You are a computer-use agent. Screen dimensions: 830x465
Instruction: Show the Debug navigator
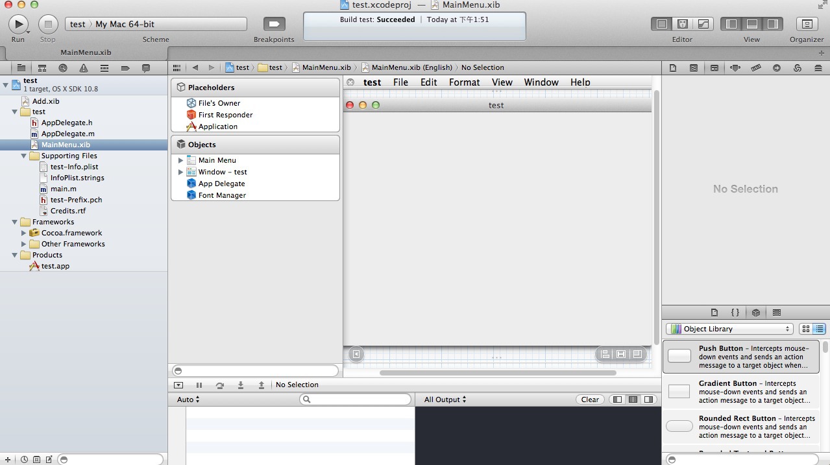tap(104, 67)
